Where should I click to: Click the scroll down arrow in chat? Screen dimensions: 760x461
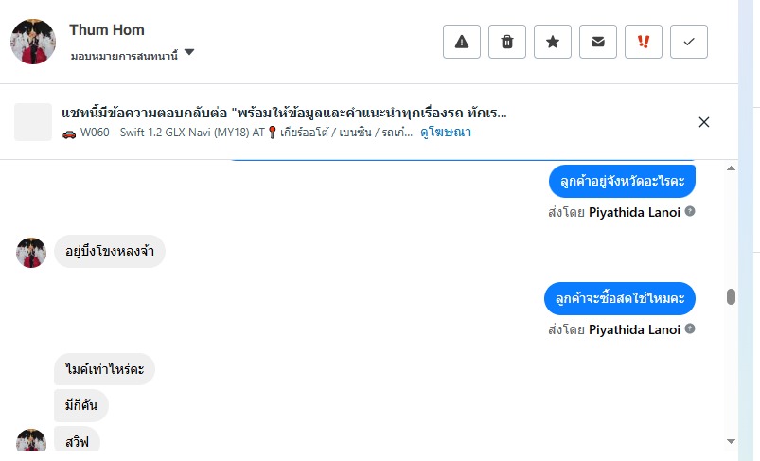pos(731,441)
